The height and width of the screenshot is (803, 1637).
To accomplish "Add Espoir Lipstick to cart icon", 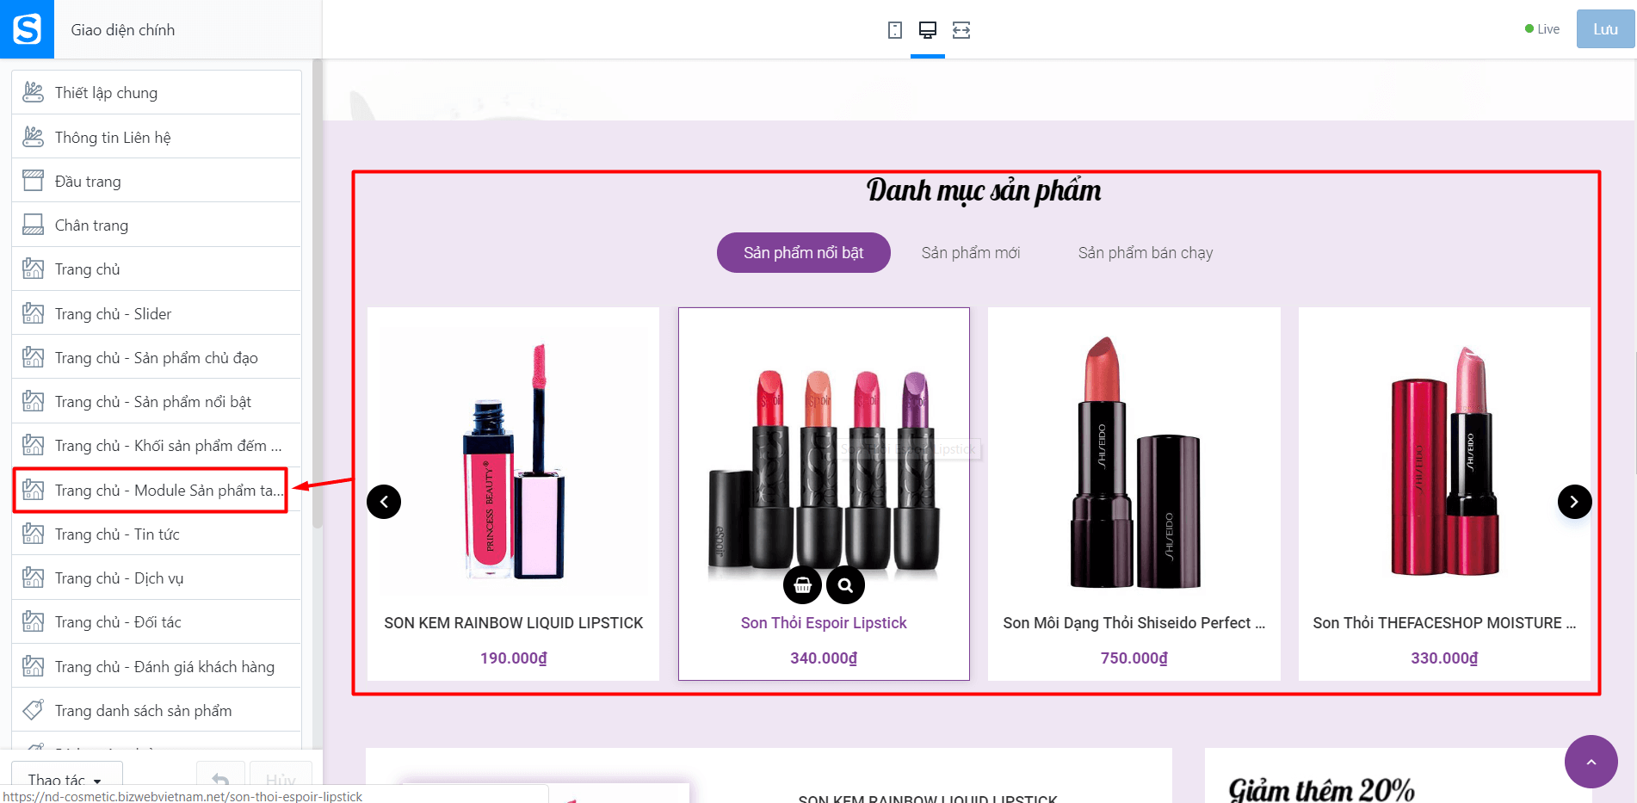I will pyautogui.click(x=802, y=585).
